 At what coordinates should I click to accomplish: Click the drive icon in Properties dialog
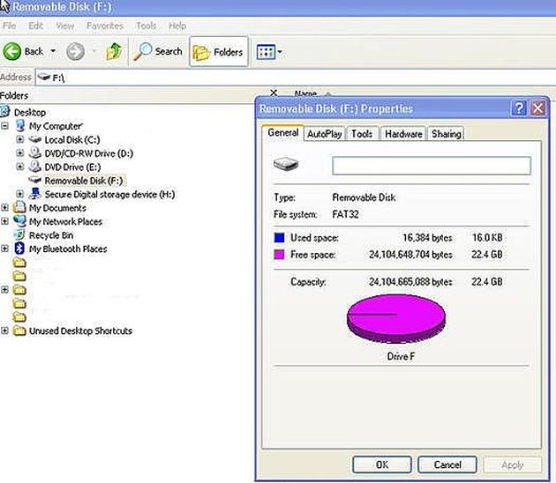(x=286, y=164)
